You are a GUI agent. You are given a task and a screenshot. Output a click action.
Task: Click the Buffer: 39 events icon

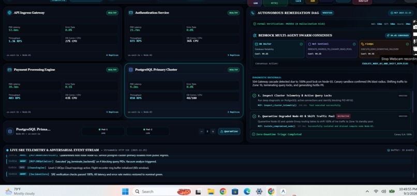389,150
